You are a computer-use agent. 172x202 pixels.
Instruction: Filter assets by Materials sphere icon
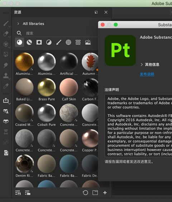click(x=19, y=42)
